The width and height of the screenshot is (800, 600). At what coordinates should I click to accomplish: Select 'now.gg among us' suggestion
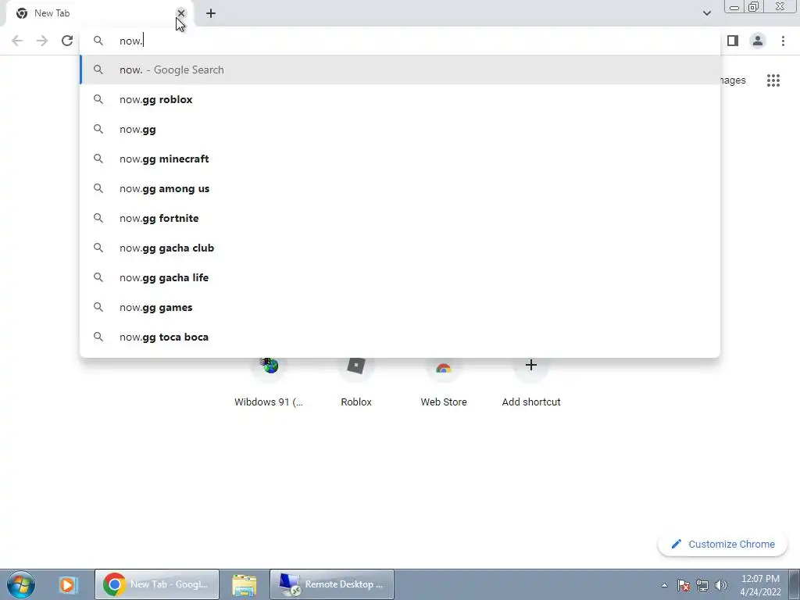pos(400,188)
